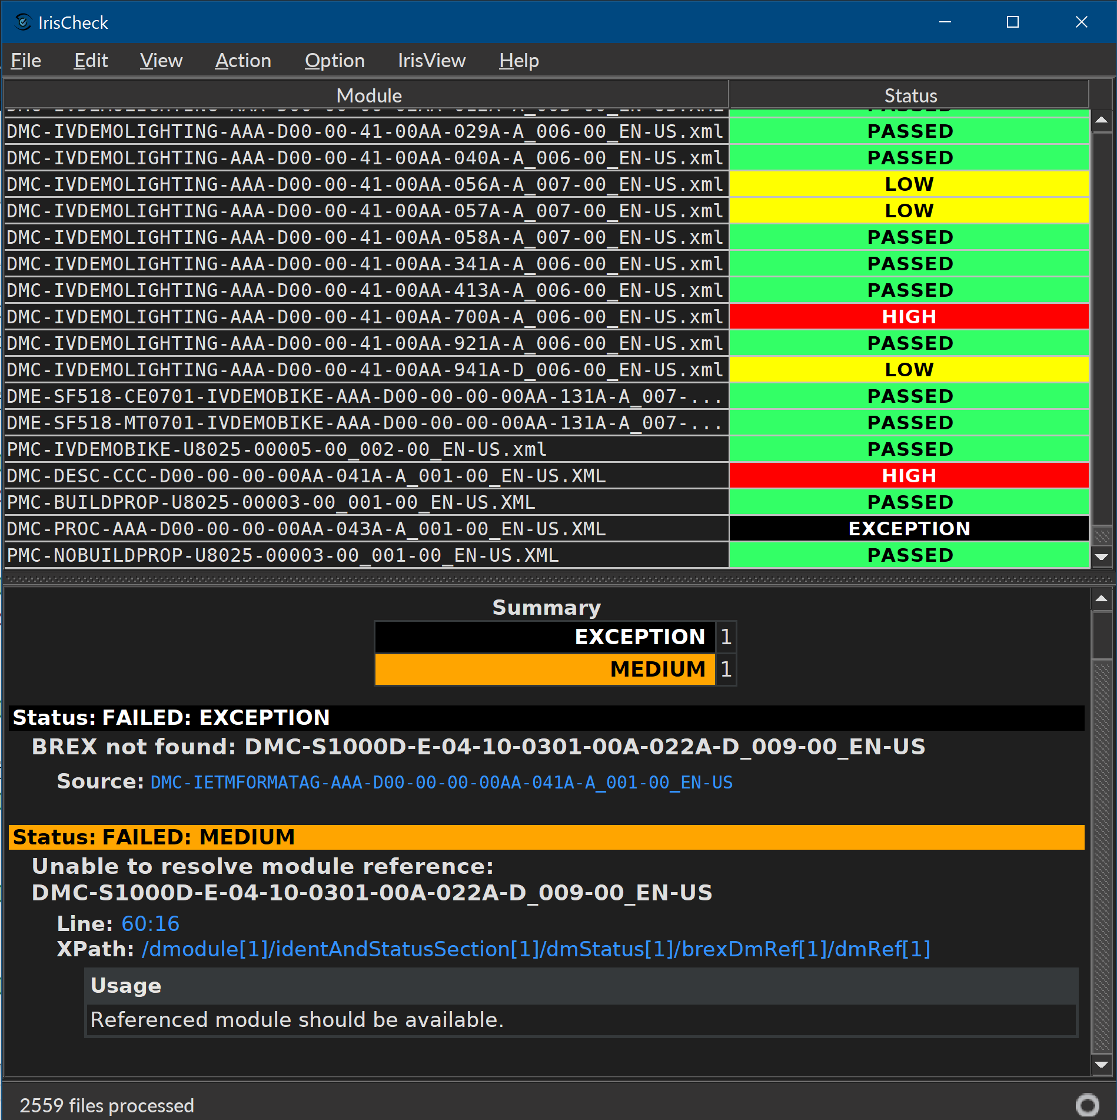The image size is (1117, 1120).
Task: Close the IrisCheck window
Action: (1081, 22)
